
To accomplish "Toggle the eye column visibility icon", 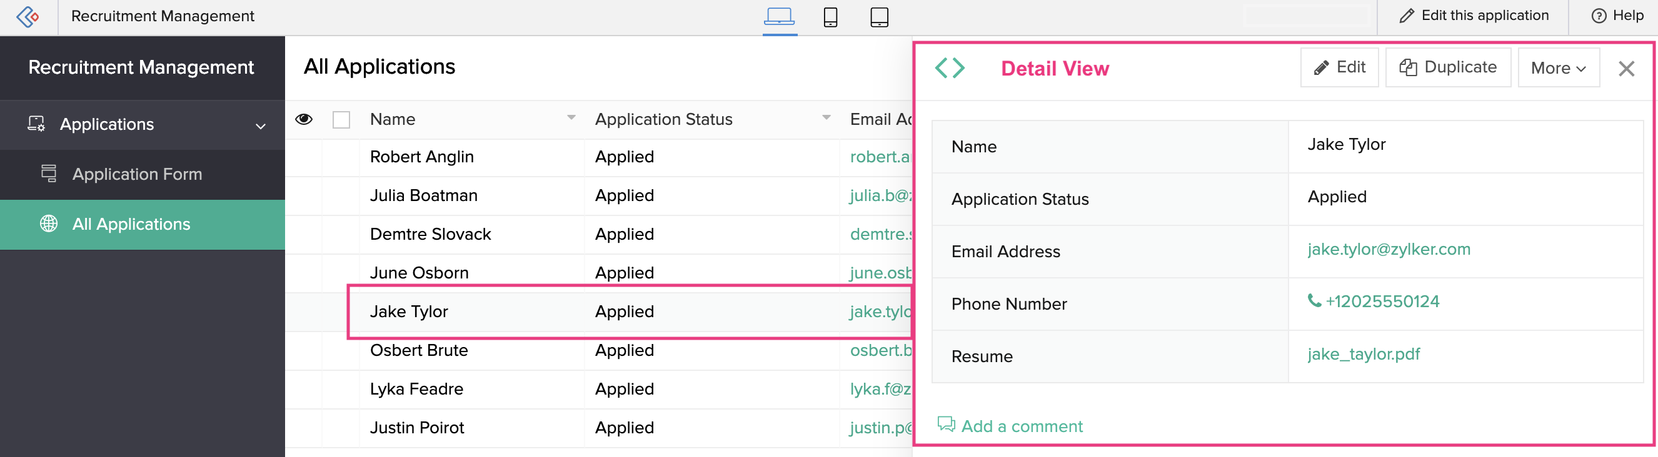I will tap(304, 119).
